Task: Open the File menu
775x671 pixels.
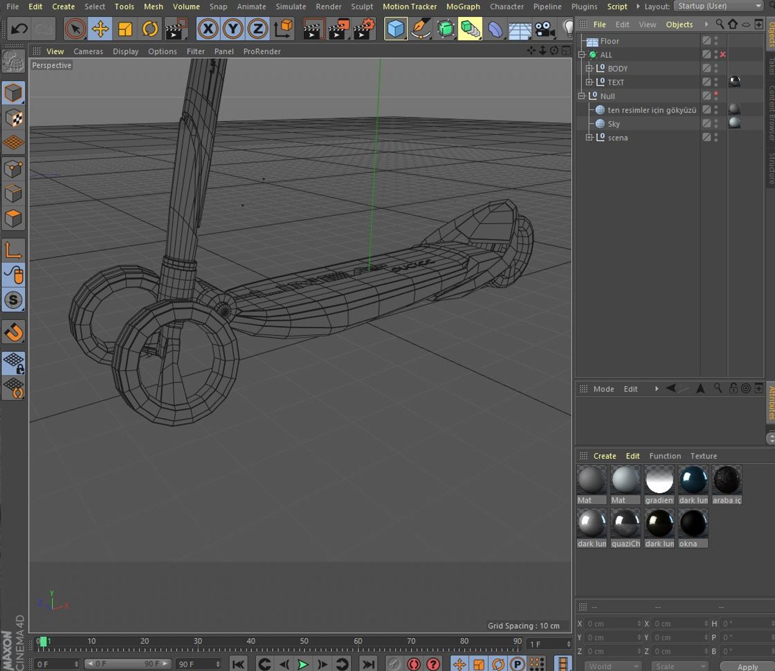Action: pos(12,6)
